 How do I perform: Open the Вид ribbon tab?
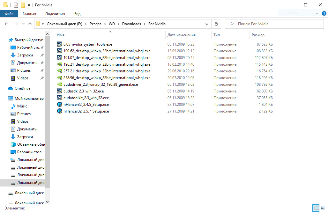pyautogui.click(x=78, y=14)
